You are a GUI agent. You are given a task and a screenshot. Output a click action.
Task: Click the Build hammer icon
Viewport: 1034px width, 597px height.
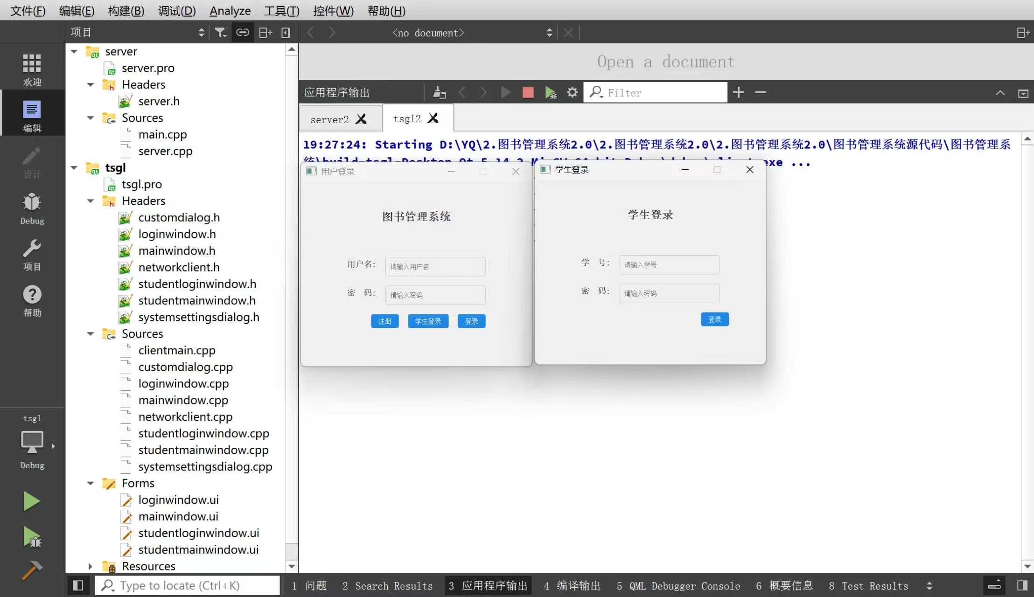tap(31, 570)
